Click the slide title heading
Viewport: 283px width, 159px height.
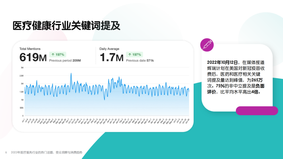pyautogui.click(x=66, y=26)
